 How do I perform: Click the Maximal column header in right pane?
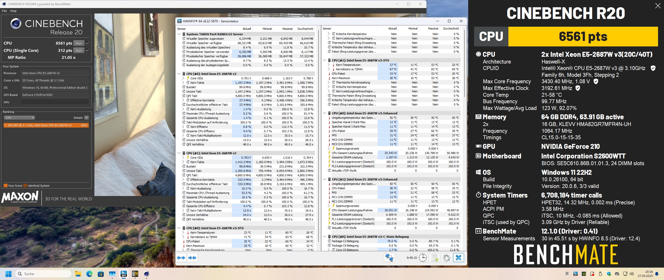(x=429, y=29)
